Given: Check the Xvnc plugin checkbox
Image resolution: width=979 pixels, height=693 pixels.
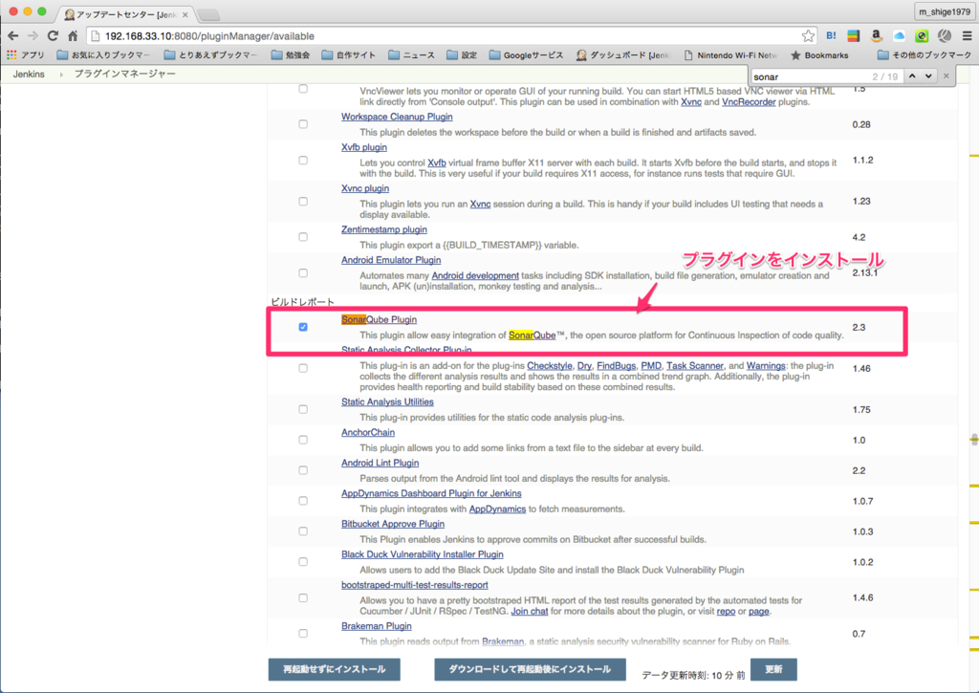Looking at the screenshot, I should tap(303, 202).
